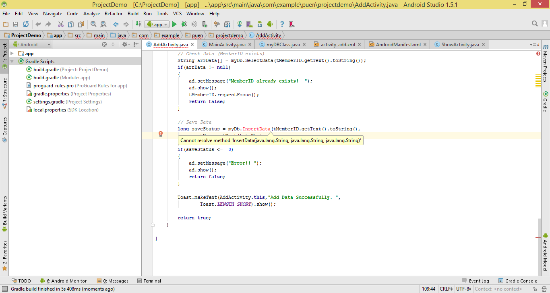Viewport: 550px width, 293px height.
Task: Open the app run configuration dropdown
Action: pos(157,24)
